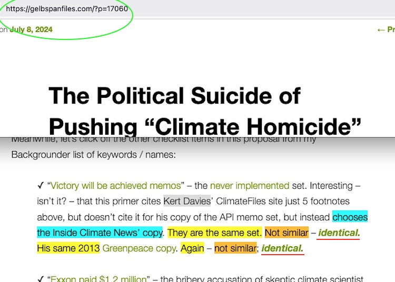Click yellow highlighted word "Again"

(x=192, y=248)
